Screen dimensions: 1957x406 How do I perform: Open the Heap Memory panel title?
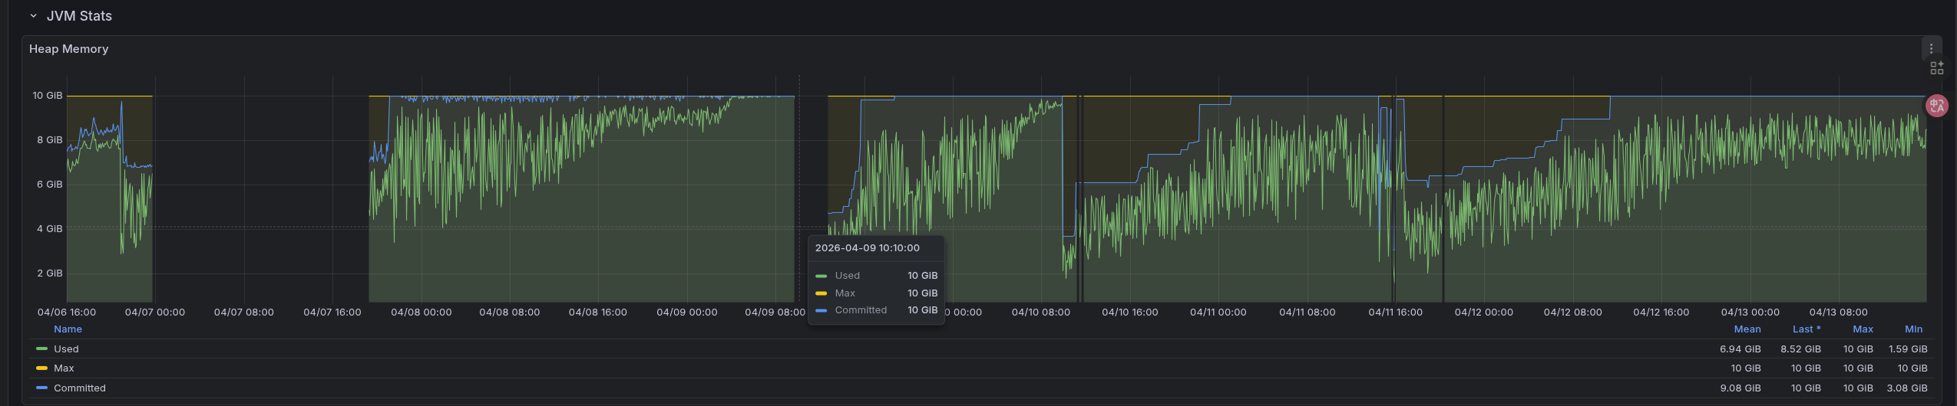pyautogui.click(x=68, y=49)
